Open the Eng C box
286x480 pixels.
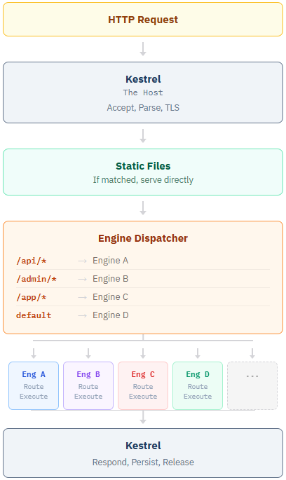tap(143, 385)
